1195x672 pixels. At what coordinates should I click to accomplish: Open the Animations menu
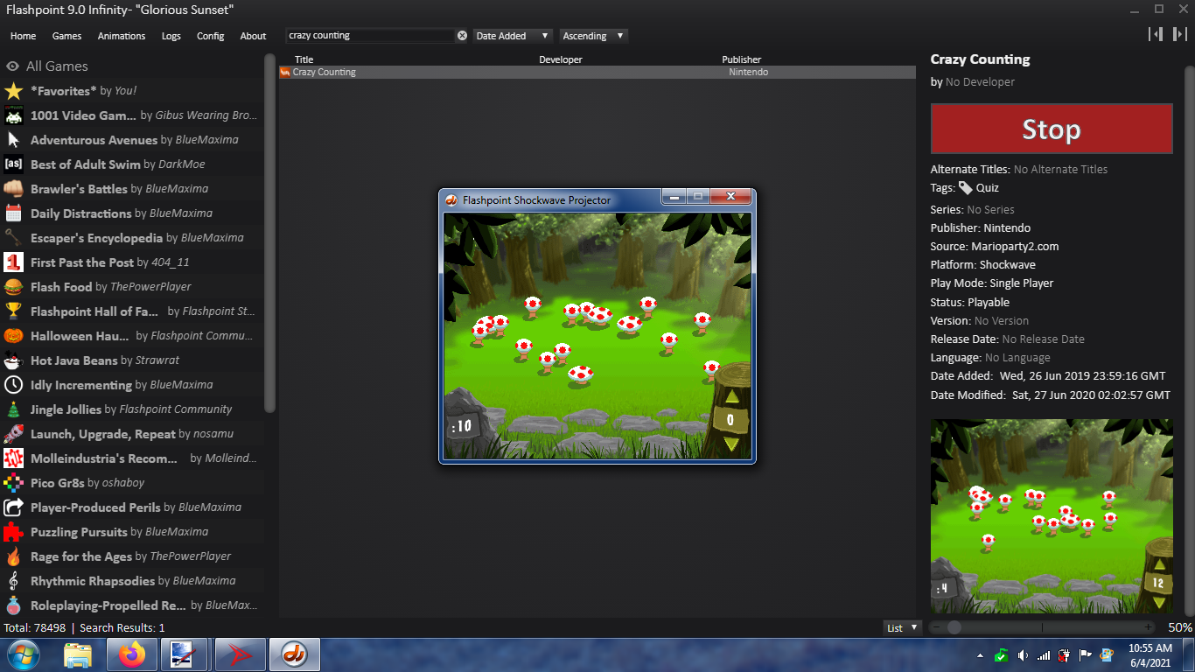click(122, 36)
